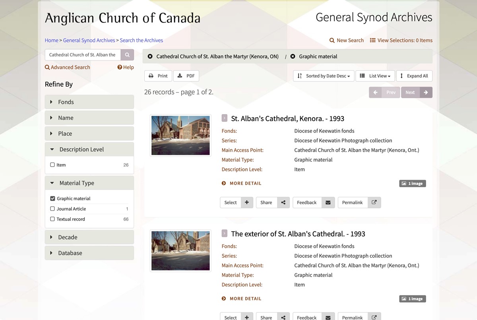
Task: Click Anglican Church of Canada header title
Action: [x=122, y=18]
